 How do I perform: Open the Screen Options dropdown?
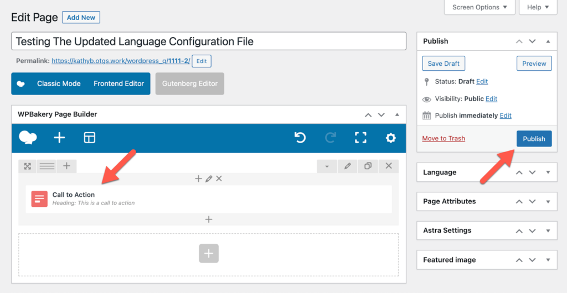point(480,7)
